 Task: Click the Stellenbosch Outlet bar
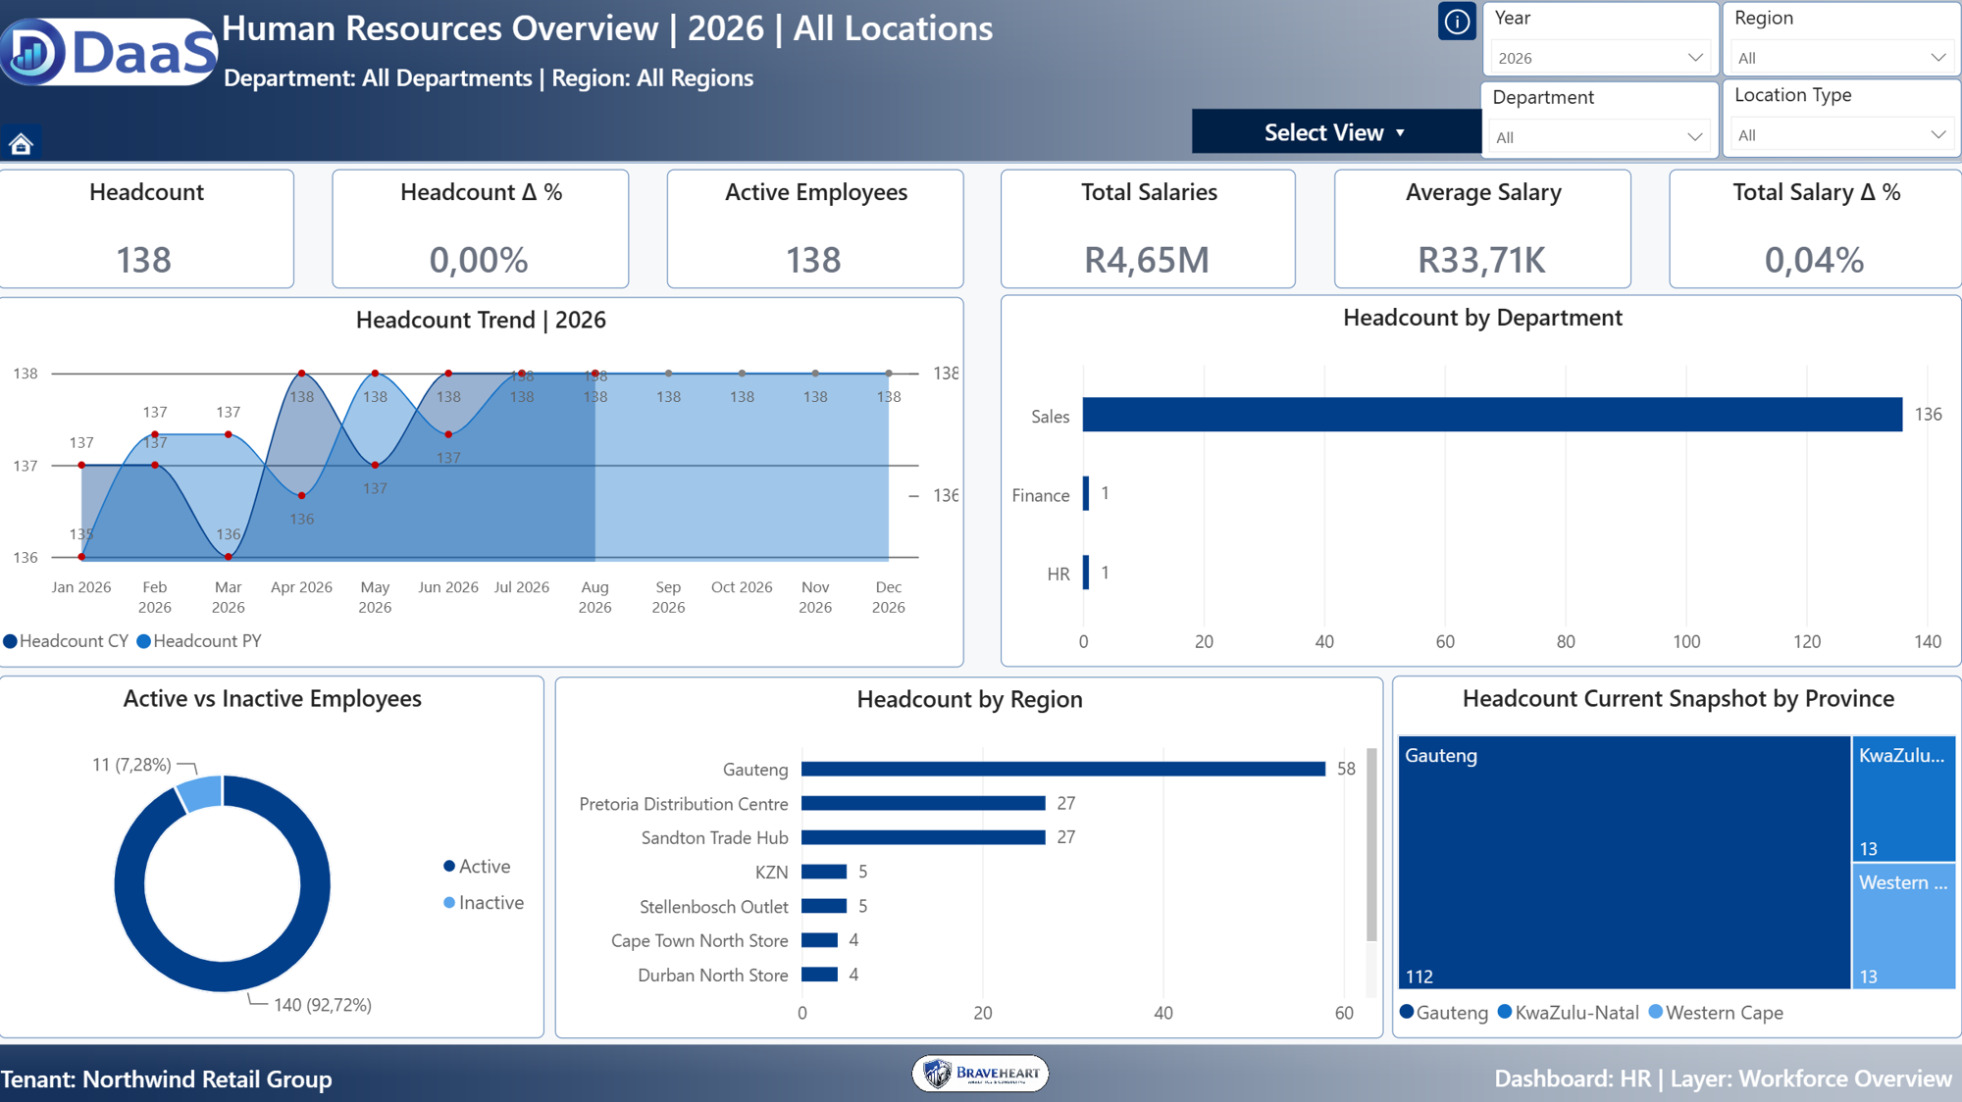[824, 906]
